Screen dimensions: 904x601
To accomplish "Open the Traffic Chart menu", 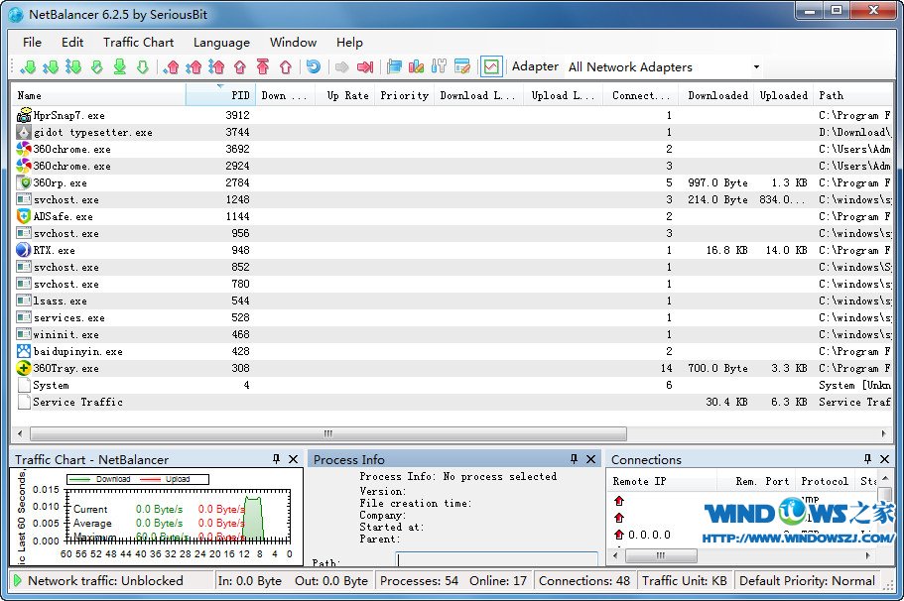I will [138, 43].
